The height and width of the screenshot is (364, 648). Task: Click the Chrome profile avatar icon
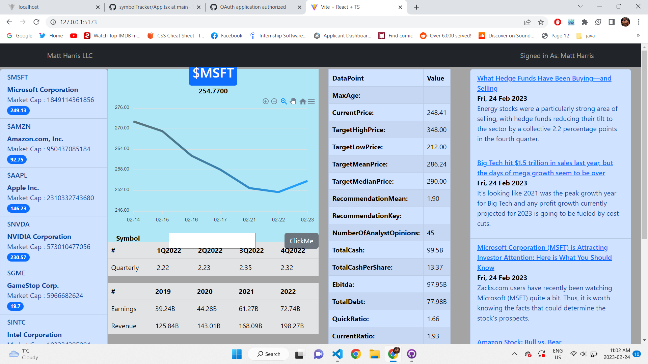(626, 22)
